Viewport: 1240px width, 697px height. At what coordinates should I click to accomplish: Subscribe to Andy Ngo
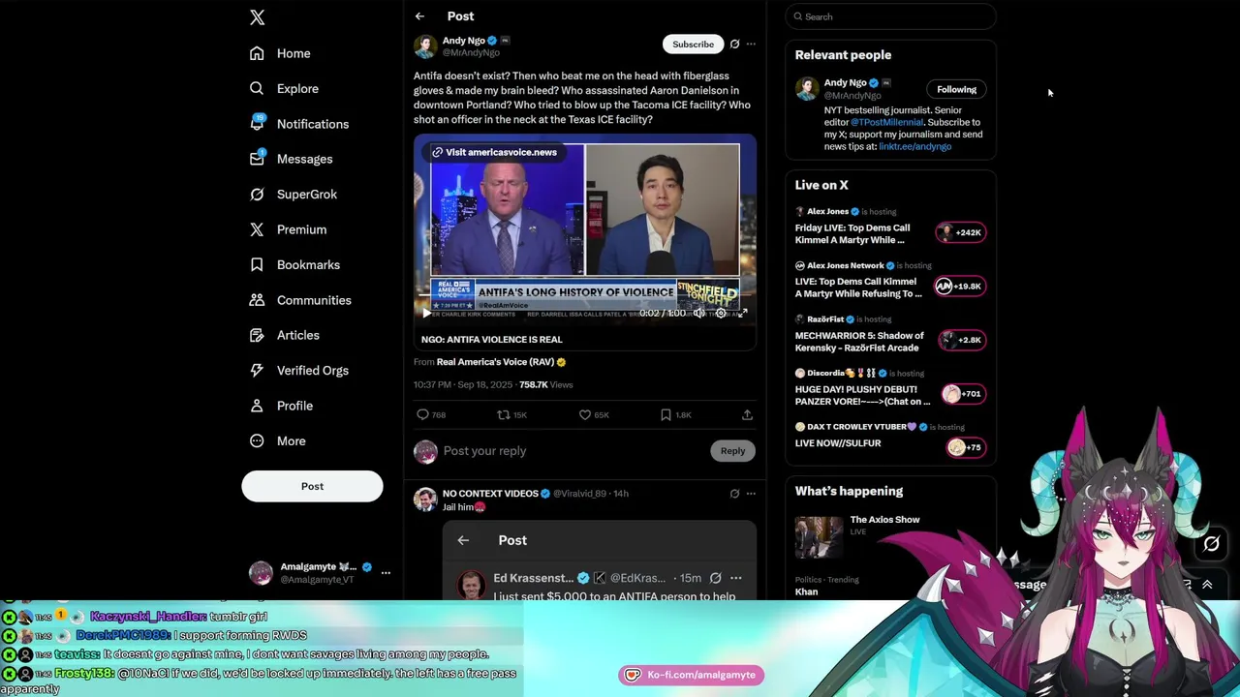[693, 44]
